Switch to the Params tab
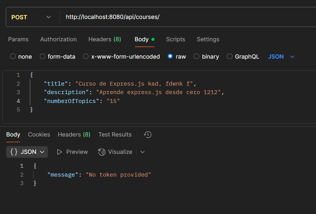Image resolution: width=316 pixels, height=214 pixels. 18,39
